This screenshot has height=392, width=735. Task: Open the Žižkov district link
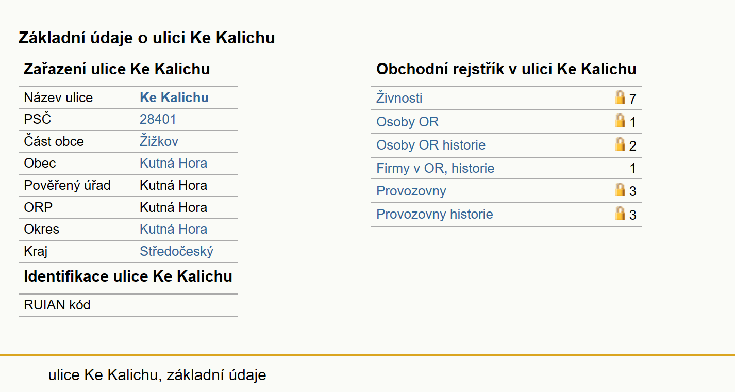159,141
